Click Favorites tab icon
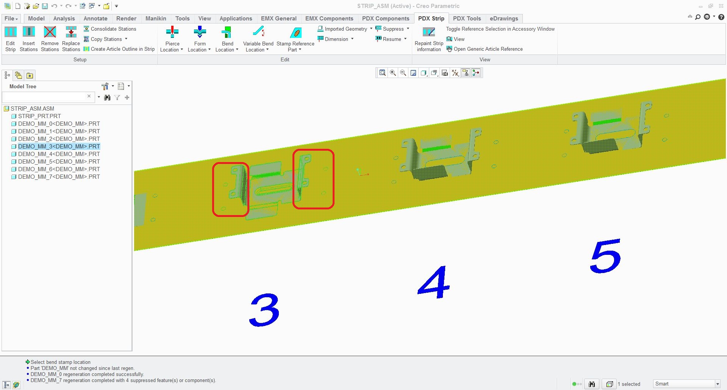This screenshot has height=390, width=727. (x=30, y=75)
